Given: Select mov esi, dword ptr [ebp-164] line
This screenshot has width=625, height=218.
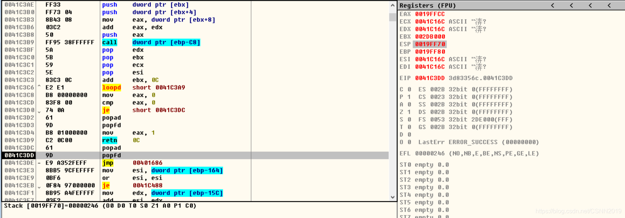Looking at the screenshot, I should click(162, 170).
